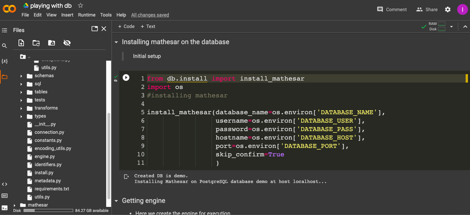Run the install_mathesar code cell
This screenshot has width=470, height=215.
tap(126, 77)
